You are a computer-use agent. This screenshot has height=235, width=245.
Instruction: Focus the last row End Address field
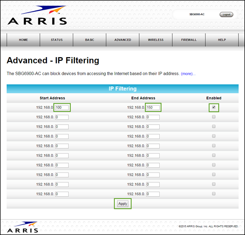pos(153,194)
